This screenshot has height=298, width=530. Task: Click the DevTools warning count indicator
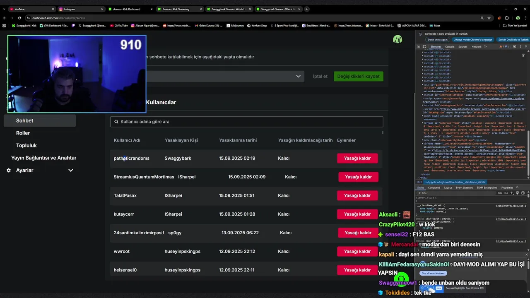click(x=501, y=46)
